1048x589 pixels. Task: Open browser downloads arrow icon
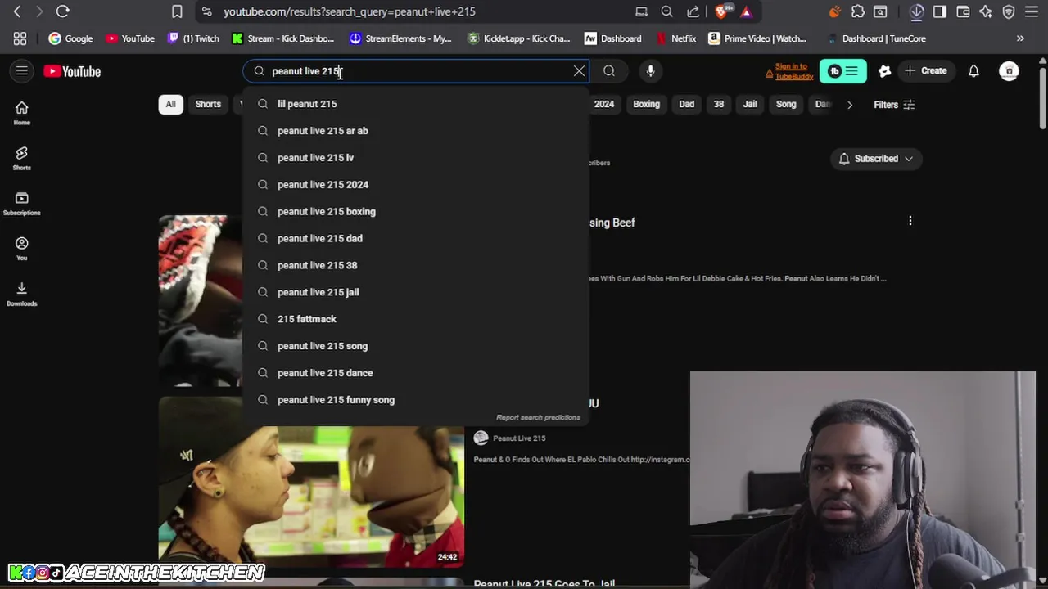tap(916, 11)
